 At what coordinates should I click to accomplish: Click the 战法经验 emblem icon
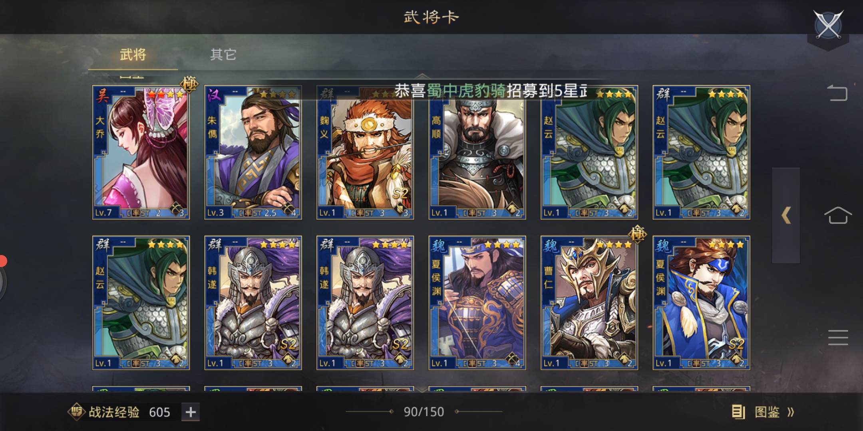tap(76, 412)
